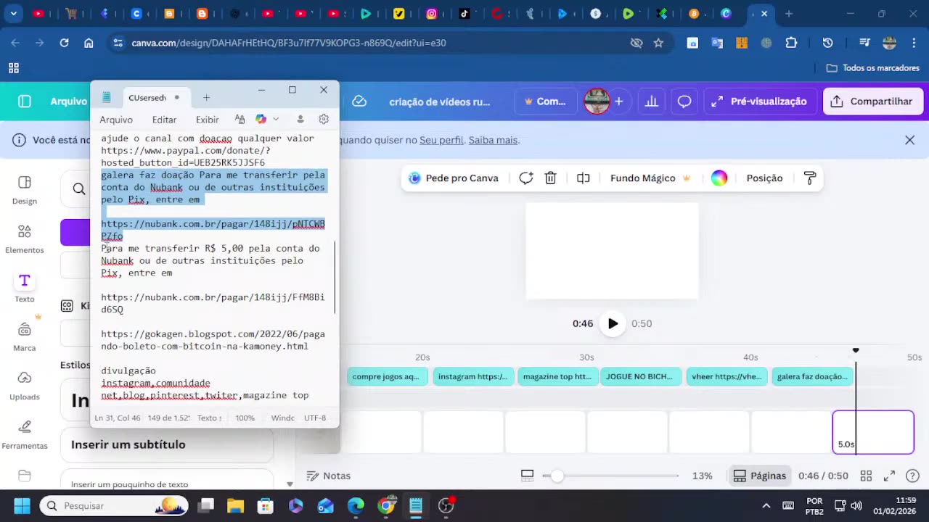Select the 'JOGUE NO BICH...' timeline clip
Screen dimensions: 929x522
pos(642,376)
